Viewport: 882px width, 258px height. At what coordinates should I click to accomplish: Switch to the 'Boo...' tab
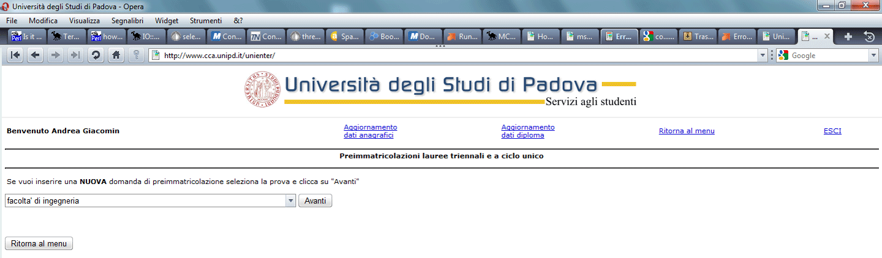coord(384,37)
